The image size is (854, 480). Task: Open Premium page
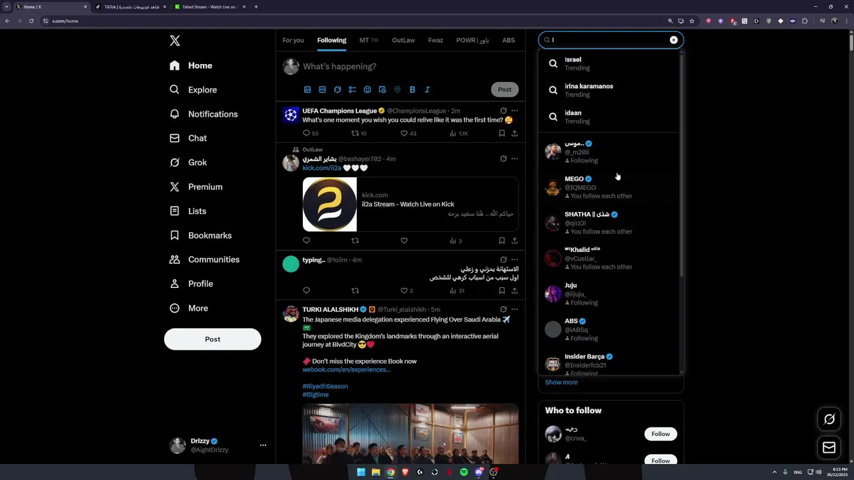pos(195,187)
